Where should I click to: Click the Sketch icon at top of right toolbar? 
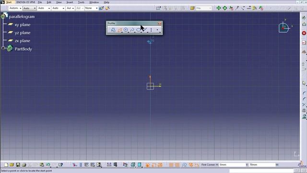click(x=304, y=18)
